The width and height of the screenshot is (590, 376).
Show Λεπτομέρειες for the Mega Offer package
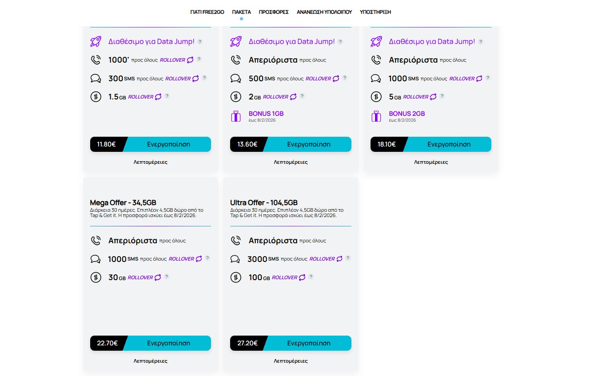point(151,361)
